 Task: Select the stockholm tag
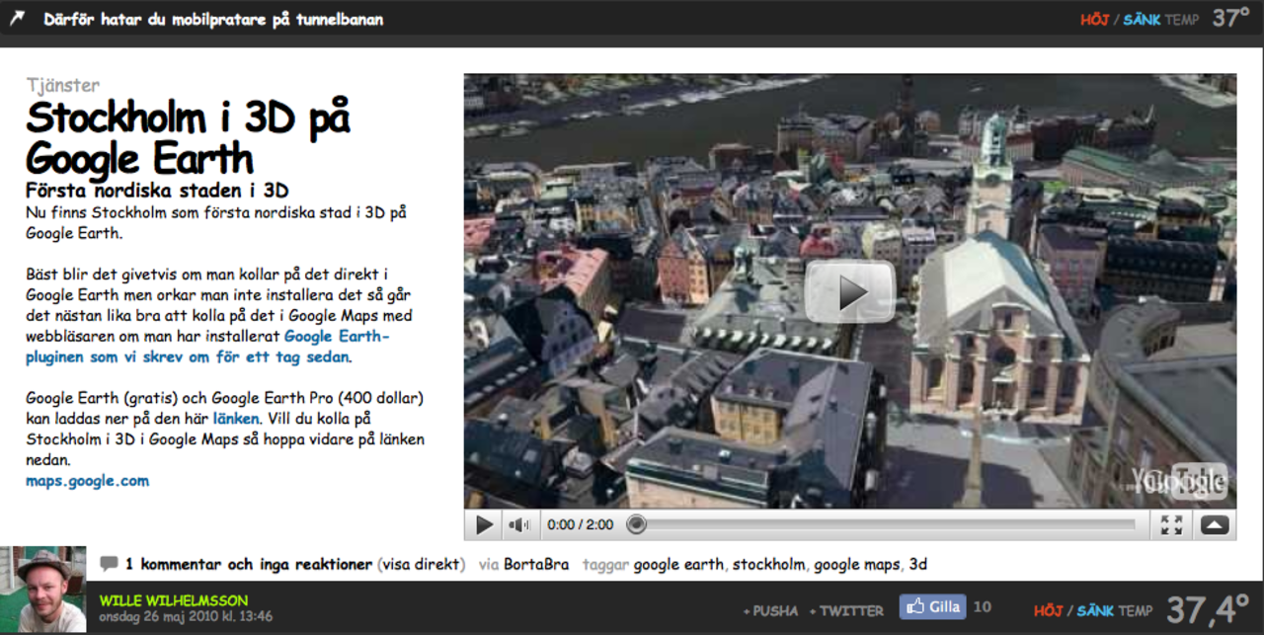(768, 565)
